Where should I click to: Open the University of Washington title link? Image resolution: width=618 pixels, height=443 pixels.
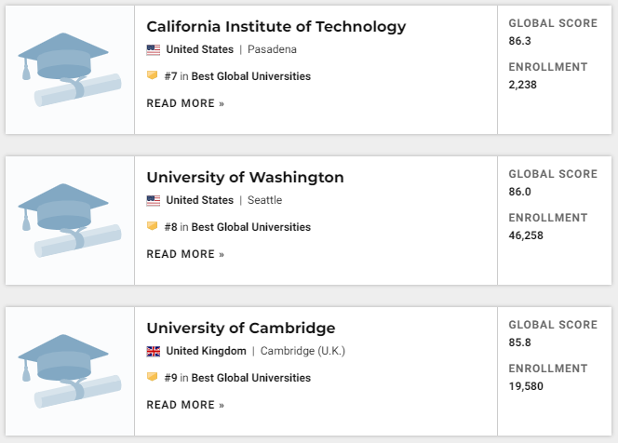point(245,178)
